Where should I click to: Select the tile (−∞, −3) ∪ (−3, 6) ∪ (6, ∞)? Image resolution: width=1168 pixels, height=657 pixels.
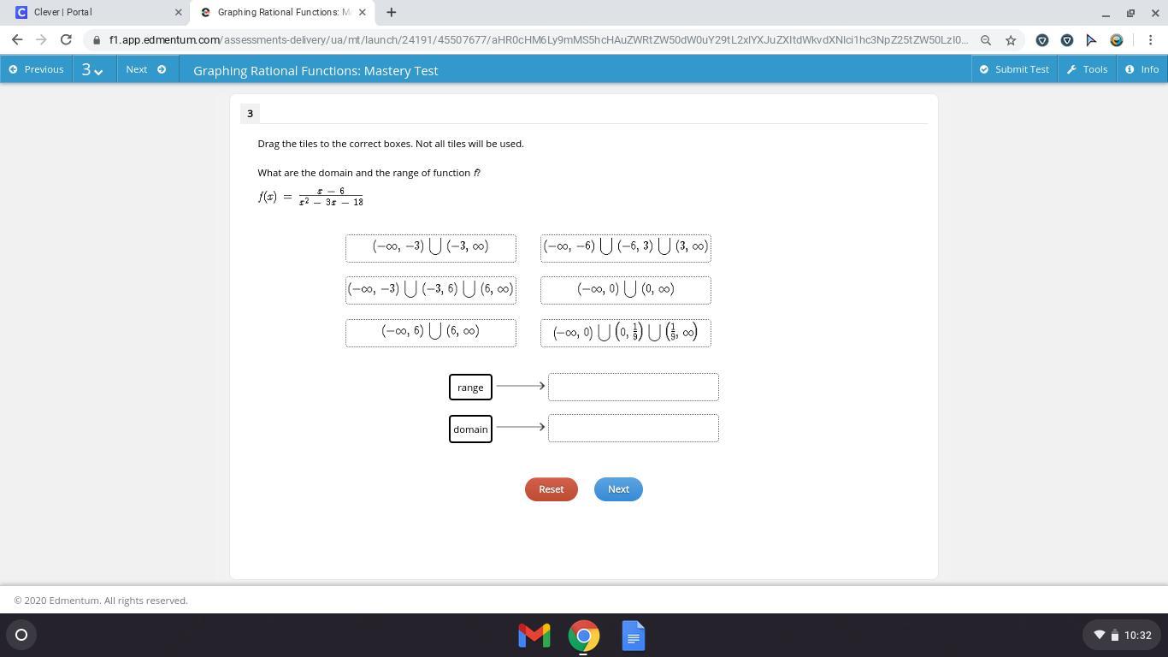[431, 290]
